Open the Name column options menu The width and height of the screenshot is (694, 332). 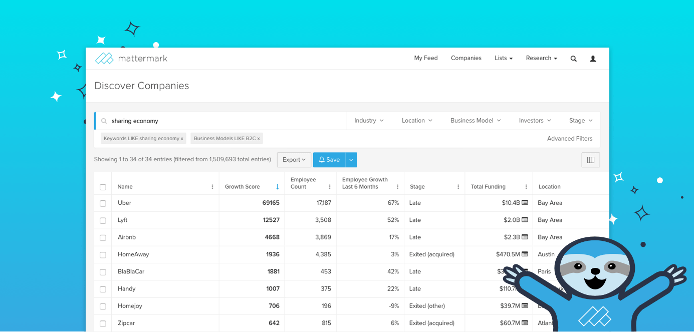click(x=212, y=187)
